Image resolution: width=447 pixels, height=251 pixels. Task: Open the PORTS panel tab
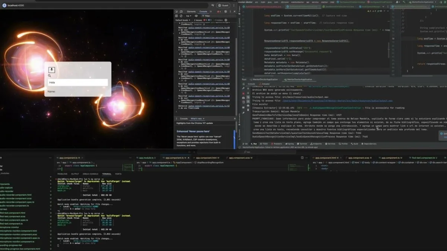(118, 174)
